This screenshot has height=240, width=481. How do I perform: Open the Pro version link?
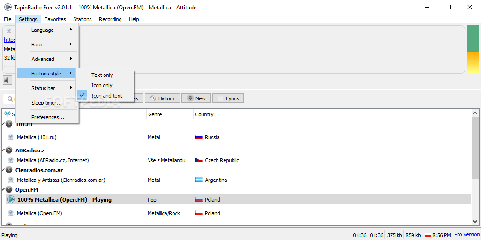(467, 235)
